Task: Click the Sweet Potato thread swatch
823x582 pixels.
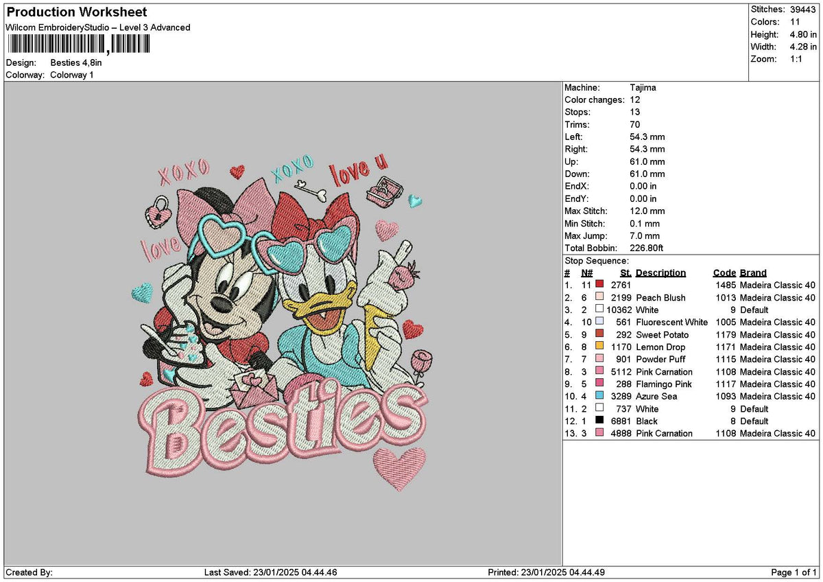Action: pos(599,334)
